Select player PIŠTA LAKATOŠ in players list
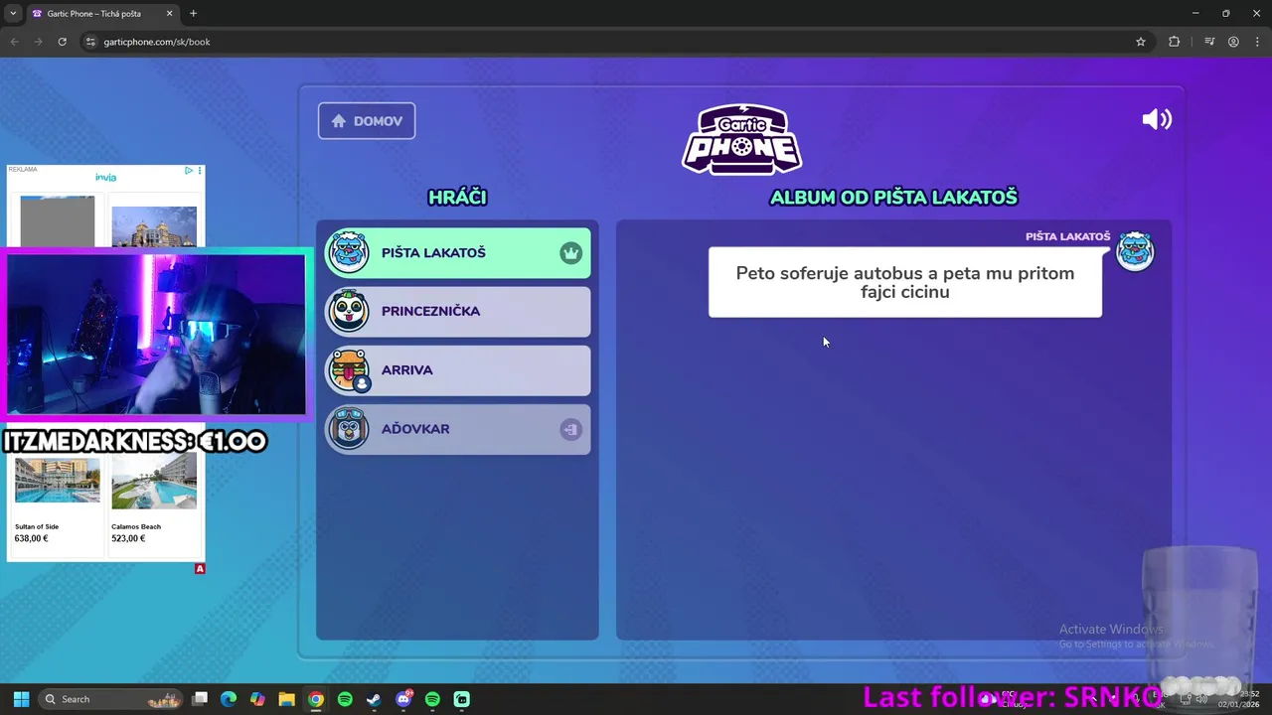The height and width of the screenshot is (715, 1272). (458, 253)
